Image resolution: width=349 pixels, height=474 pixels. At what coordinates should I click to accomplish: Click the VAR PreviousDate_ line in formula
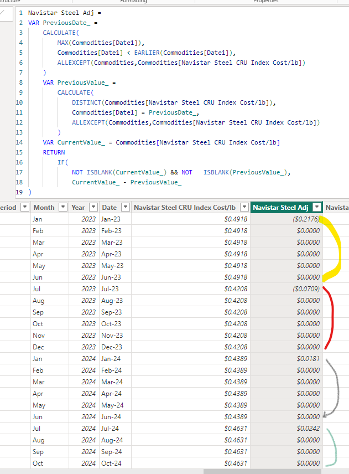[x=63, y=23]
